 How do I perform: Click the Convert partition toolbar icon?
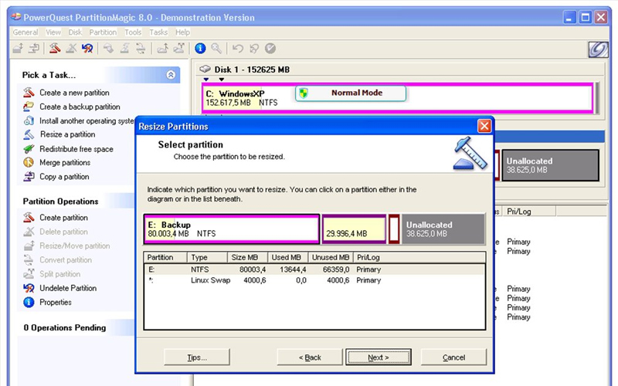pyautogui.click(x=141, y=49)
